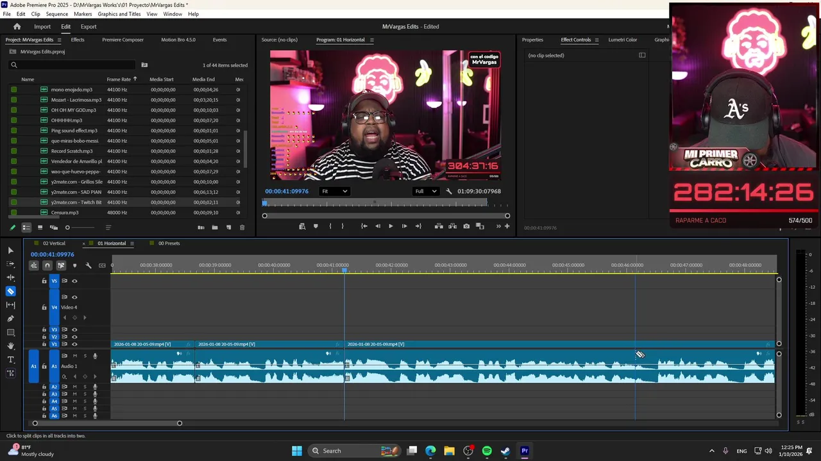This screenshot has height=461, width=821.
Task: Open the 01 Horizontal timeline panel menu
Action: tap(132, 243)
